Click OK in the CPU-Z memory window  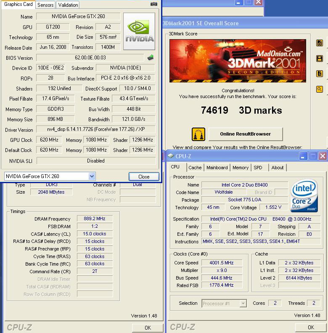tap(148, 328)
